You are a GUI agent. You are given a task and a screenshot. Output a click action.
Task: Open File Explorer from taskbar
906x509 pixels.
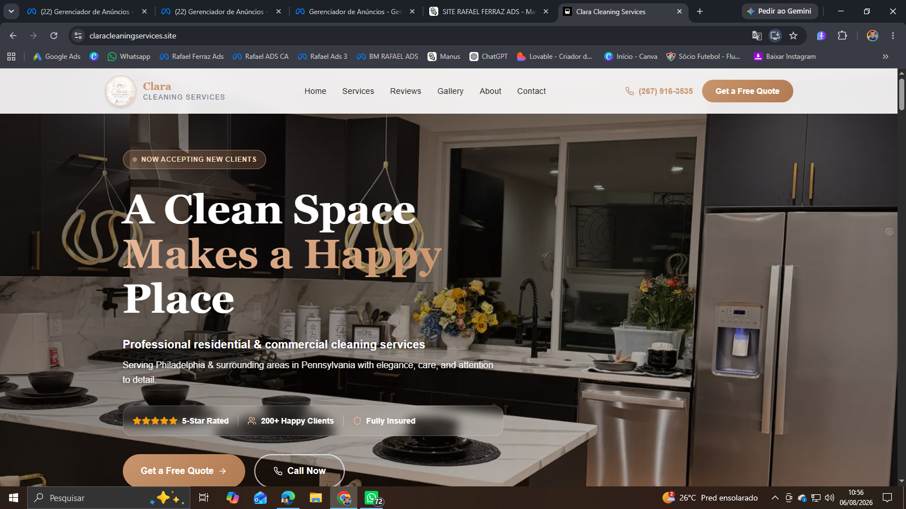(315, 498)
